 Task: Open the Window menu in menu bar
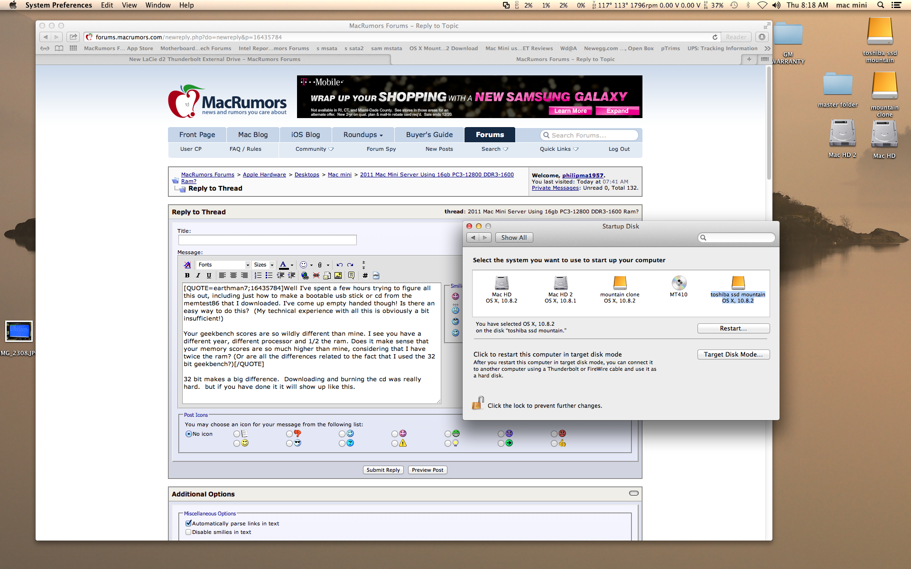158,5
